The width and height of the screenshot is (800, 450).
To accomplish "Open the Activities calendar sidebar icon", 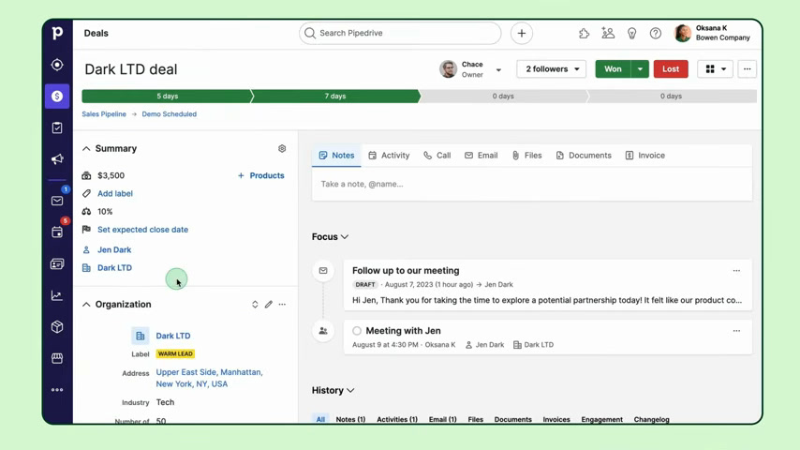I will pos(57,232).
